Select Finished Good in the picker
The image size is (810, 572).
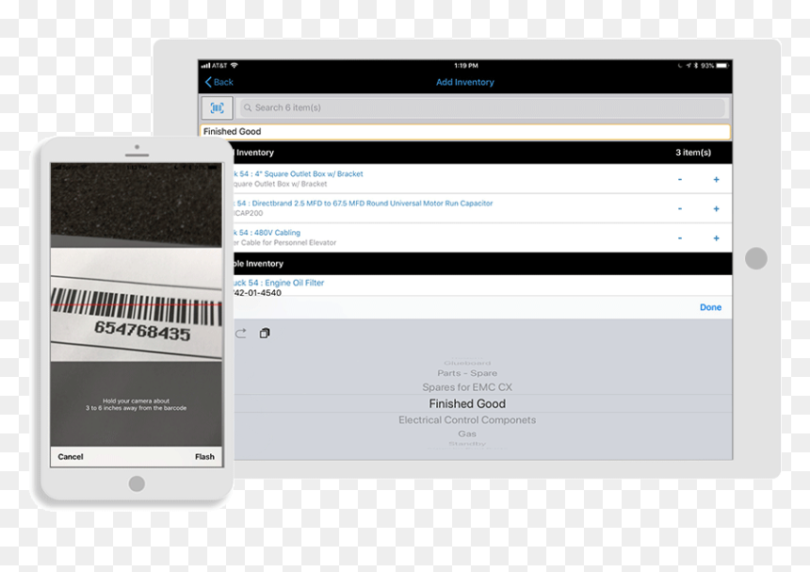(x=467, y=403)
